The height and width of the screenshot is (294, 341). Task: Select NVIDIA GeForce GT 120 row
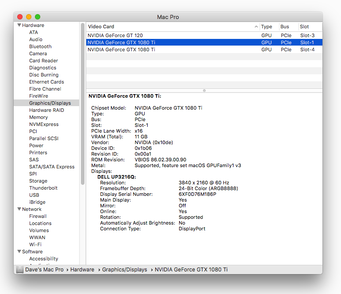pos(204,35)
